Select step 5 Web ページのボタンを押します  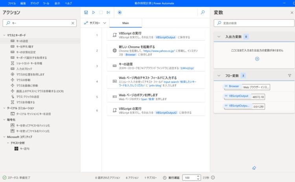(156, 97)
